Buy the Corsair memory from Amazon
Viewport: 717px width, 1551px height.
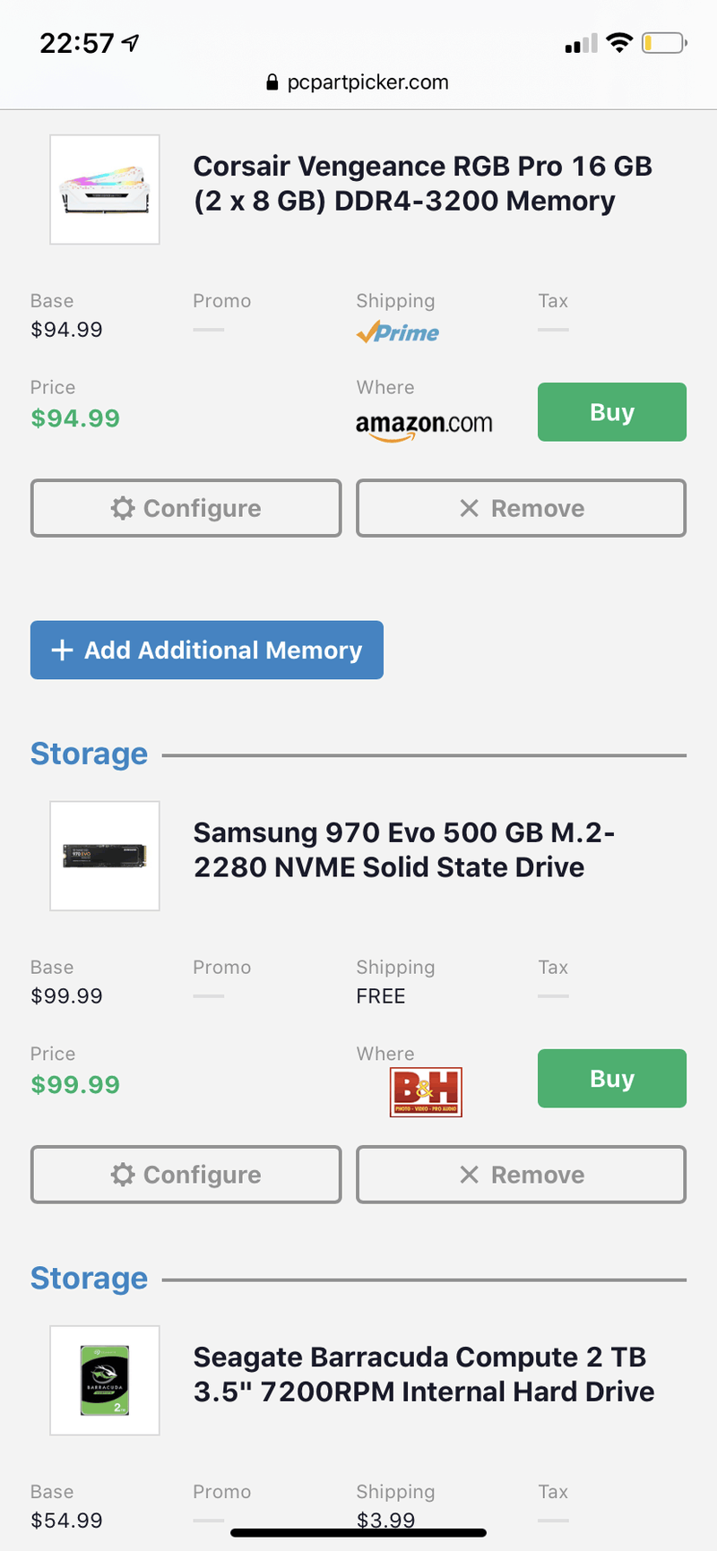pos(611,412)
